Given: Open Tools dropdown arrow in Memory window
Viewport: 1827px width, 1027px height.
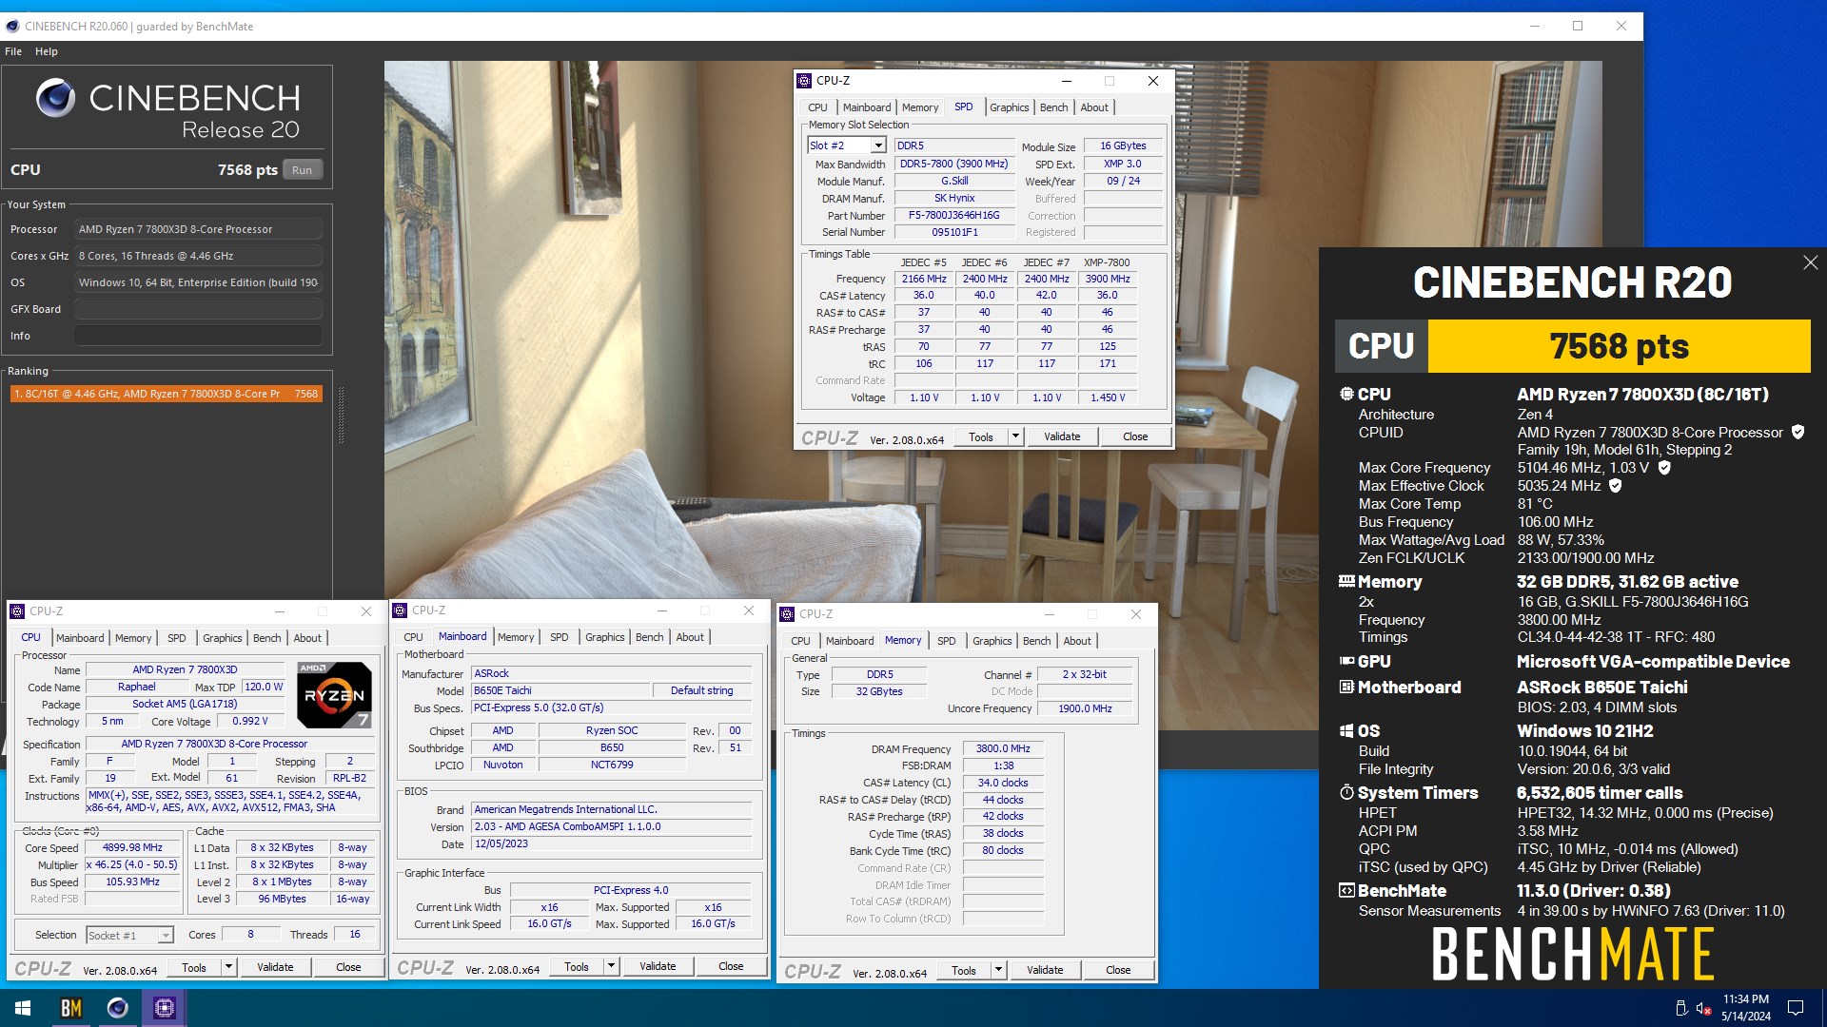Looking at the screenshot, I should pos(998,970).
